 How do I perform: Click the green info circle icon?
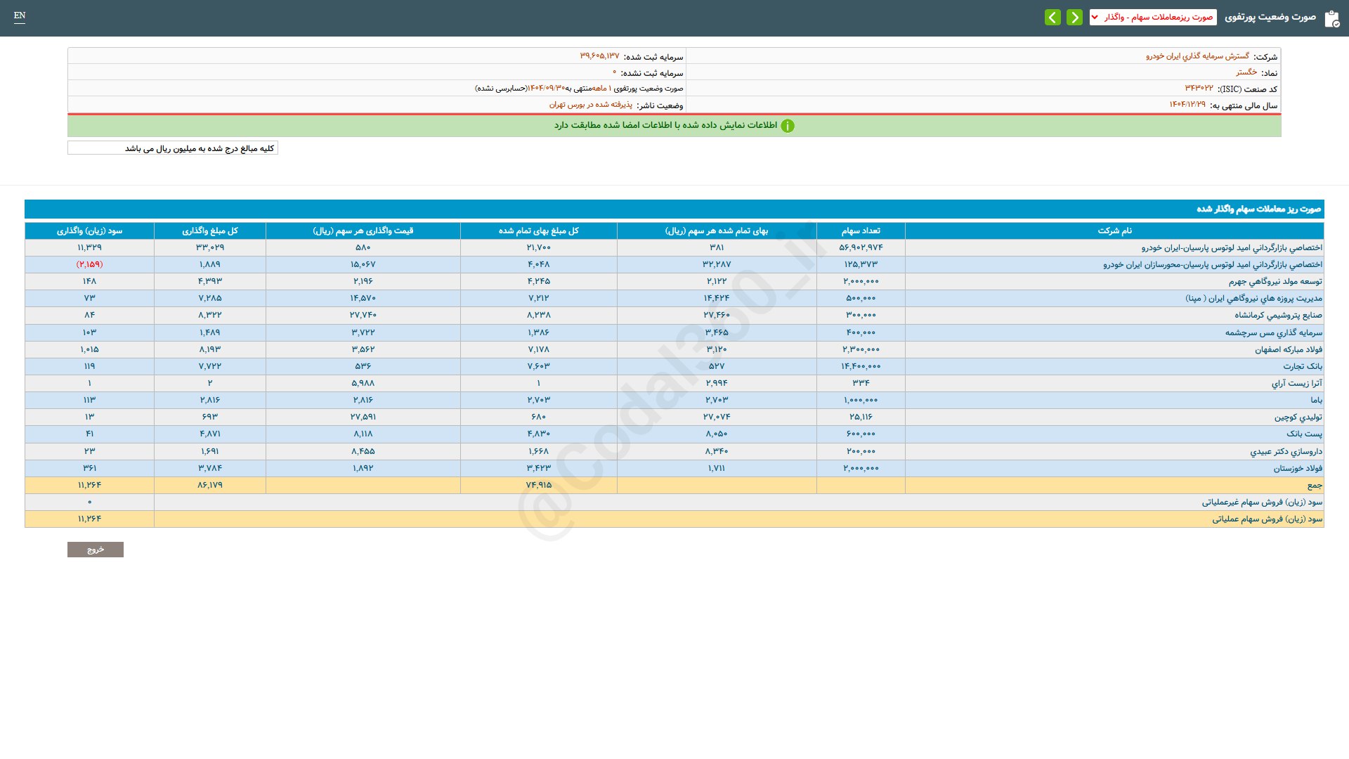click(788, 126)
